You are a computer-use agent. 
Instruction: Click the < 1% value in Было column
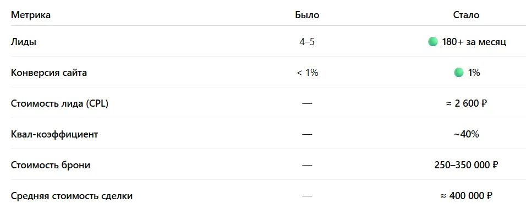click(307, 73)
